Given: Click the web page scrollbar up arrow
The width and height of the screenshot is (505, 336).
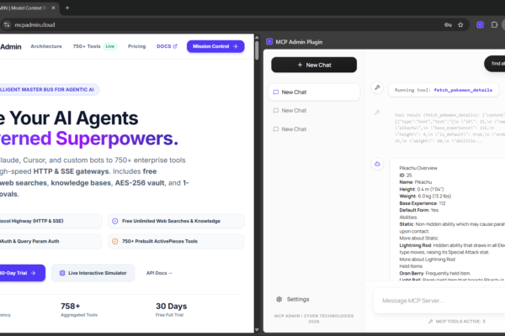Looking at the screenshot, I should pos(257,37).
